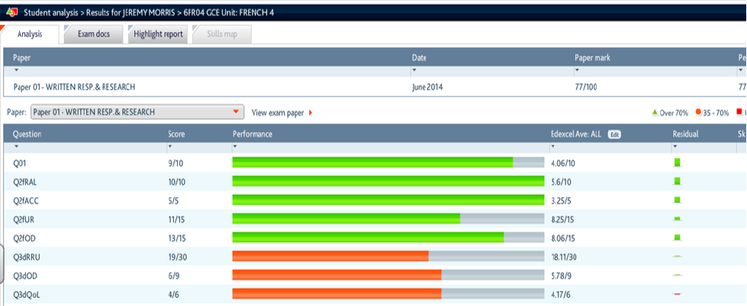The width and height of the screenshot is (747, 306).
Task: Click the Q3dRRU orange performance bar
Action: tap(330, 257)
